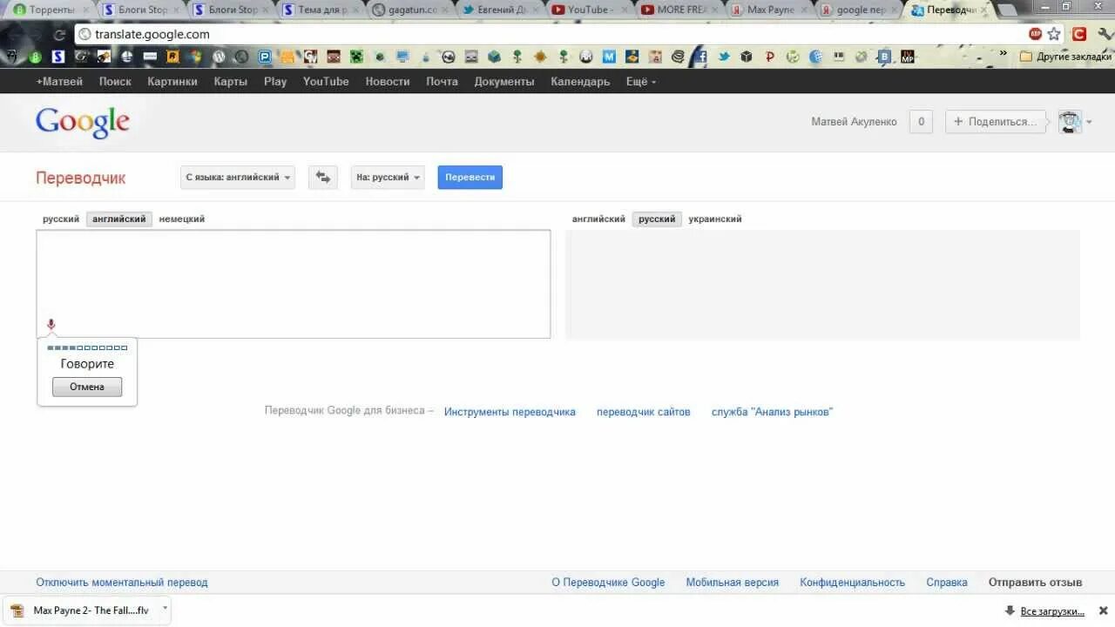Click the voice level indicator bar

[87, 347]
